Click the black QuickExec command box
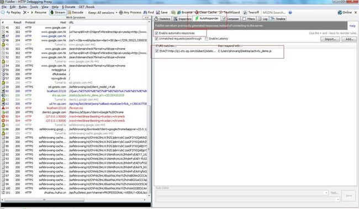359x209 pixels. point(76,205)
